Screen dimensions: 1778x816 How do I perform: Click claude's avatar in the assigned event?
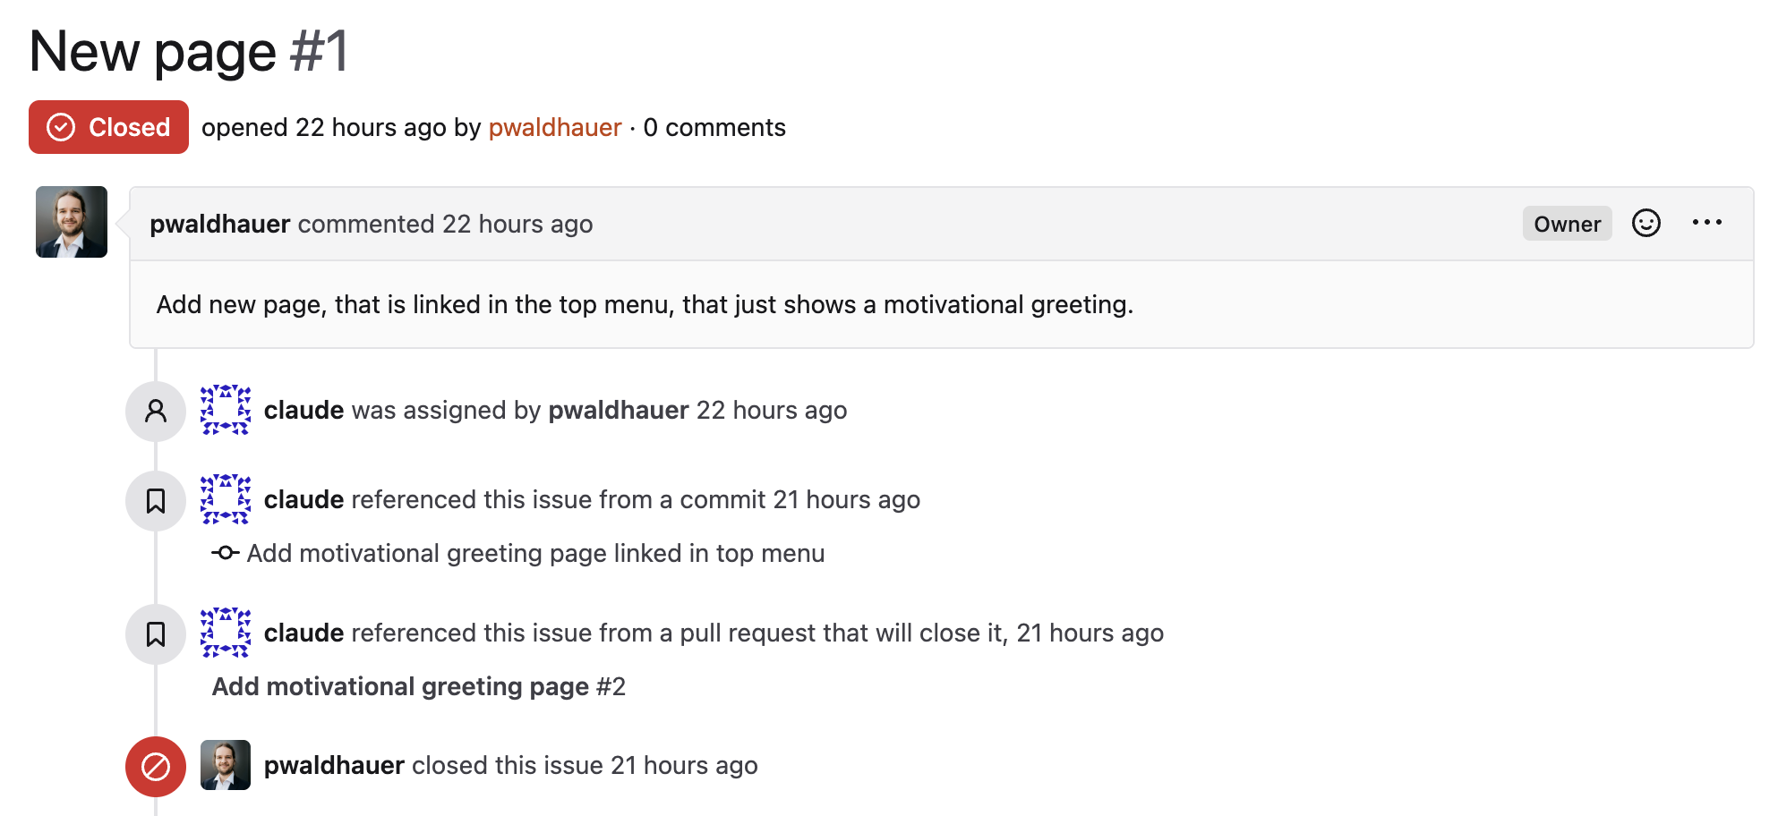[x=226, y=410]
